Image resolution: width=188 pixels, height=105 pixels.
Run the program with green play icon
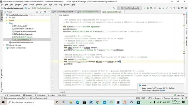pyautogui.click(x=144, y=8)
